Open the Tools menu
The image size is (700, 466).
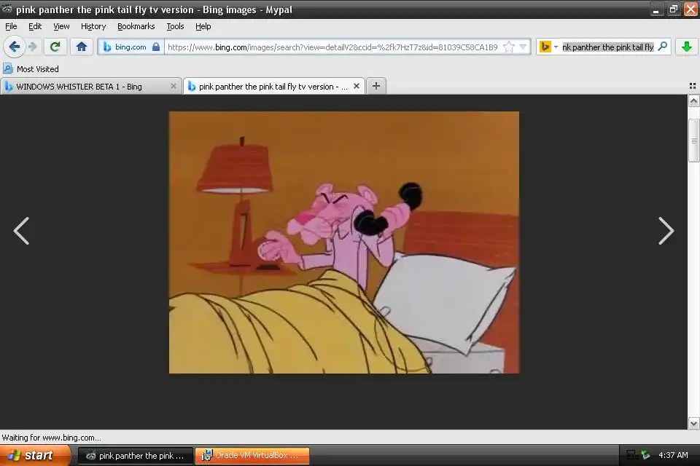[175, 26]
